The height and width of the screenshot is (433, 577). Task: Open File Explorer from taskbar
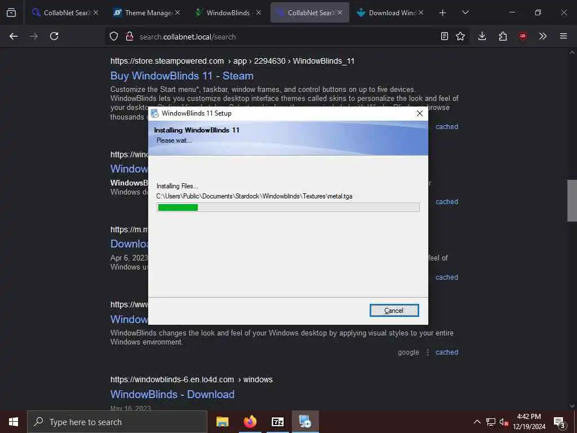pyautogui.click(x=222, y=422)
